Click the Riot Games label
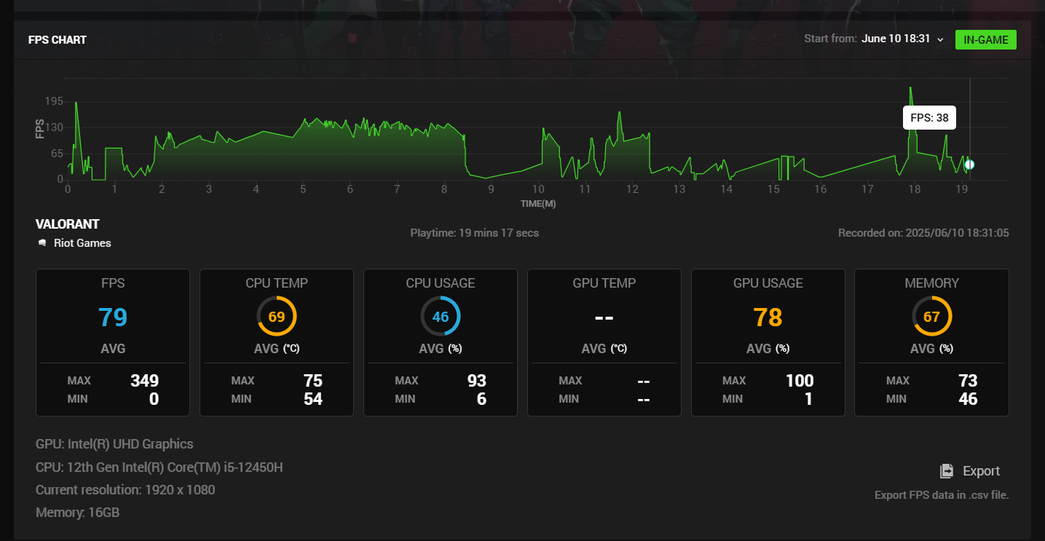Viewport: 1045px width, 541px height. 82,243
